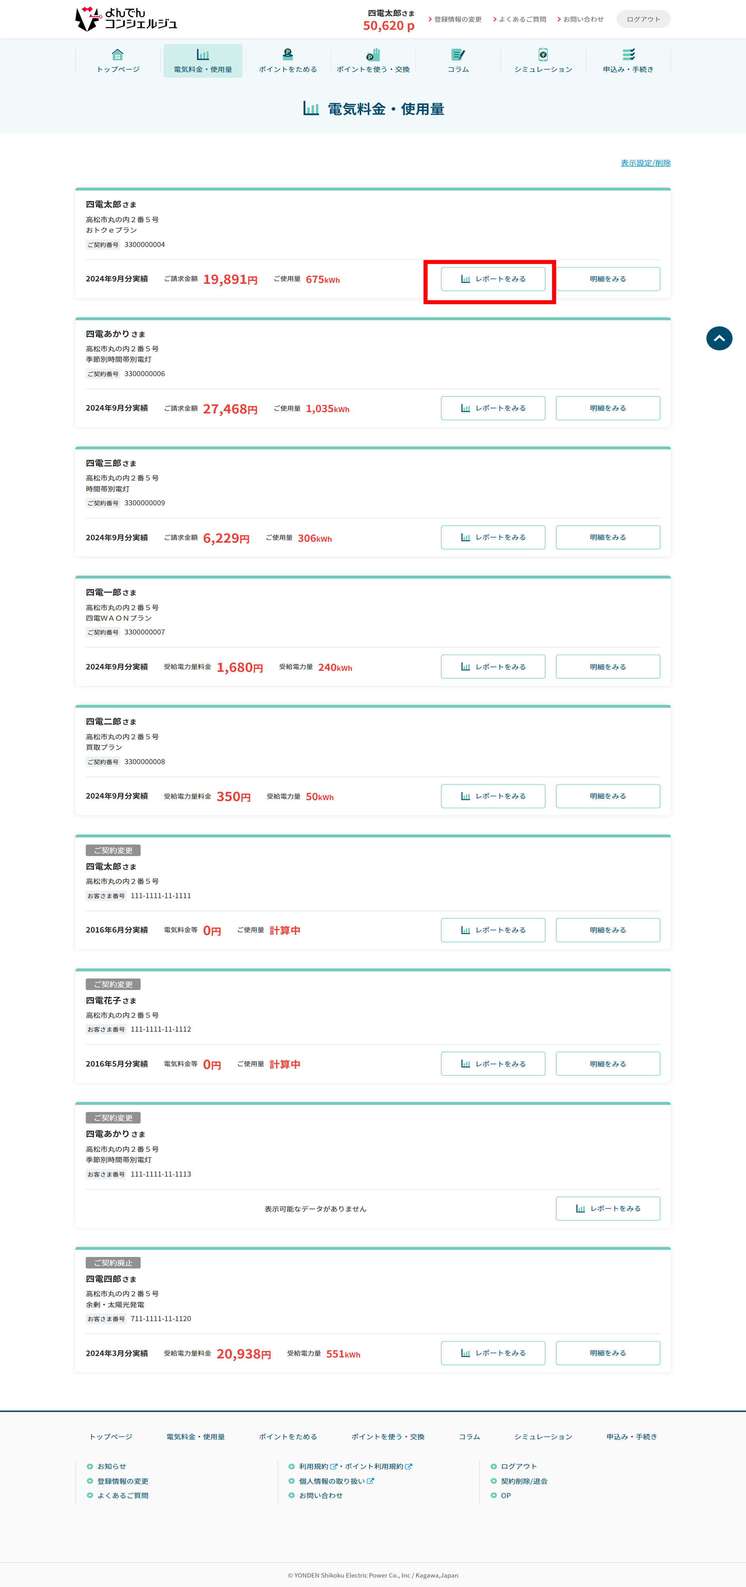View report for contract 3300000004
The height and width of the screenshot is (1587, 746).
pyautogui.click(x=493, y=279)
